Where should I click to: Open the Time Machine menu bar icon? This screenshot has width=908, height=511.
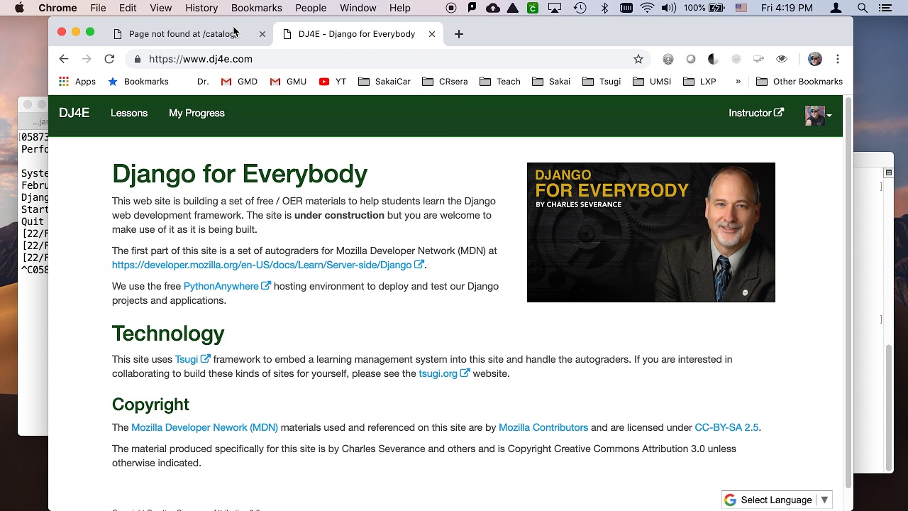(580, 8)
